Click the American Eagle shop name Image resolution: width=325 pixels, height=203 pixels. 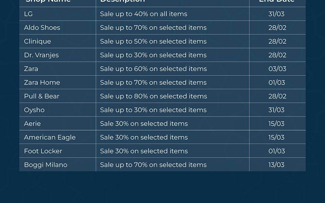click(50, 137)
